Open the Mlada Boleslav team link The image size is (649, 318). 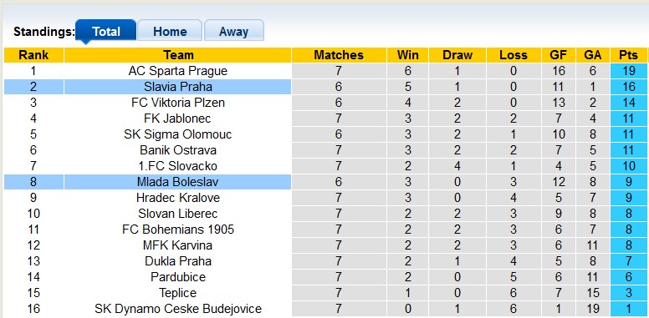click(x=178, y=182)
